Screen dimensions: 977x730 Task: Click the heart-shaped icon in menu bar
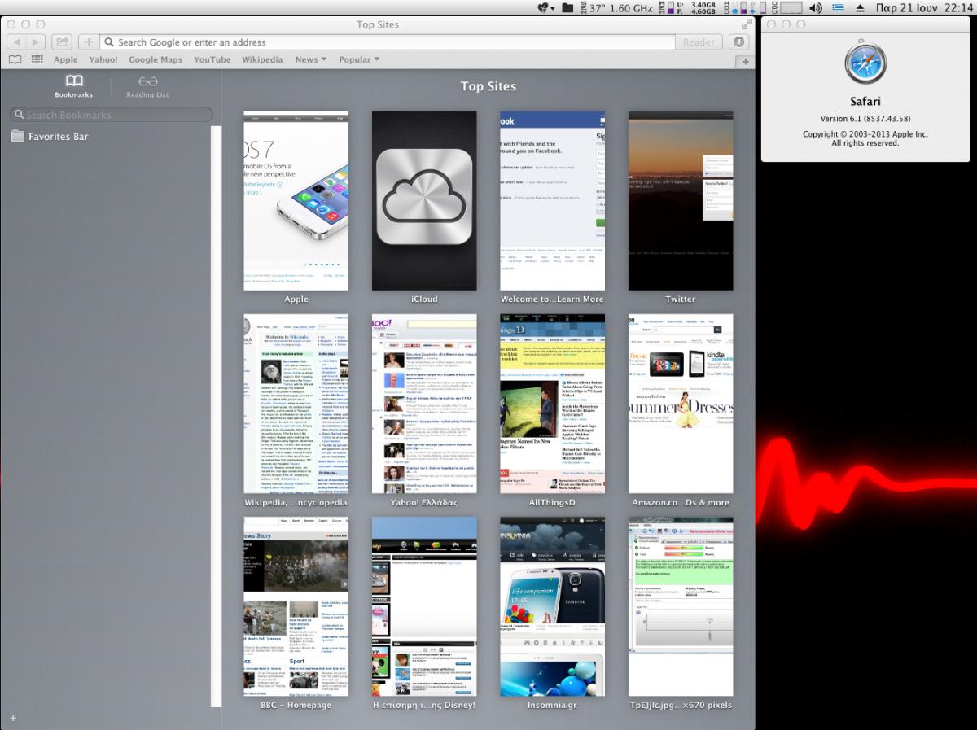545,7
